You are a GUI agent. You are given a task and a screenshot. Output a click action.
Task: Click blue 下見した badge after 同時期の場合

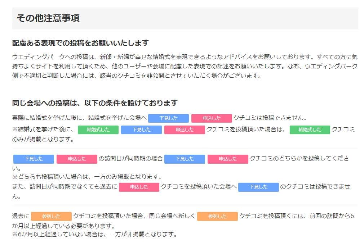185,159
